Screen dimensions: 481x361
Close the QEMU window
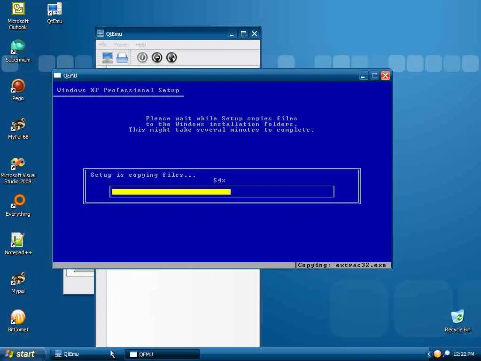[386, 76]
